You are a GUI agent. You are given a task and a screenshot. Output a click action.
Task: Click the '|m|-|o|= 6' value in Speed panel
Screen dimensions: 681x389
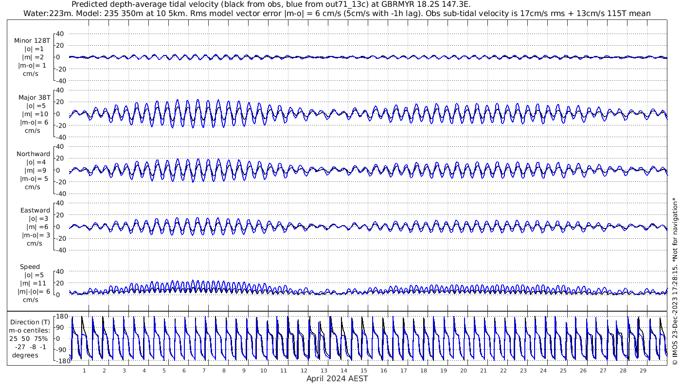click(35, 291)
